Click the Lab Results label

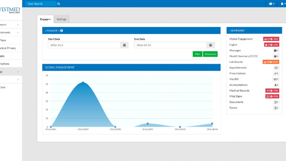pyautogui.click(x=236, y=62)
